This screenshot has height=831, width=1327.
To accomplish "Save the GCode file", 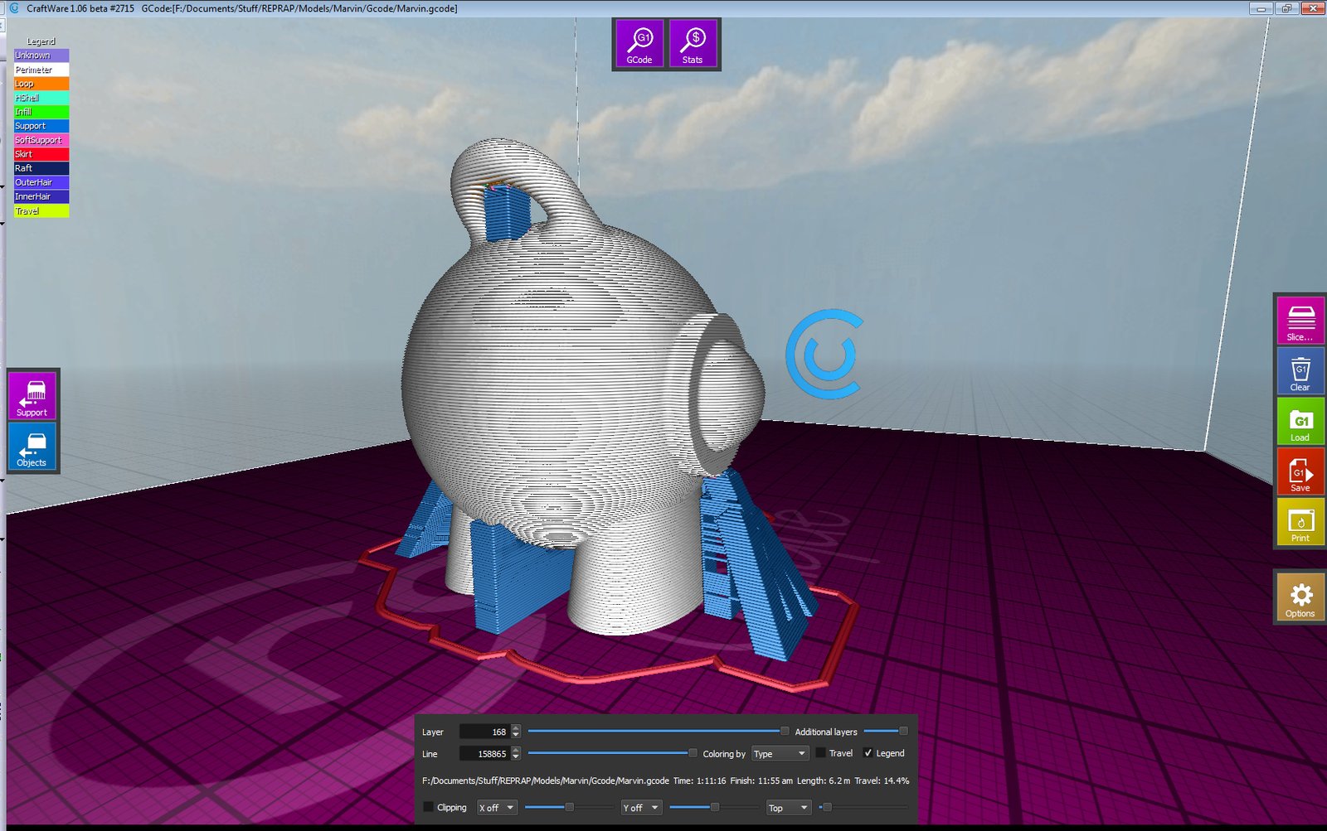I will coord(1300,471).
